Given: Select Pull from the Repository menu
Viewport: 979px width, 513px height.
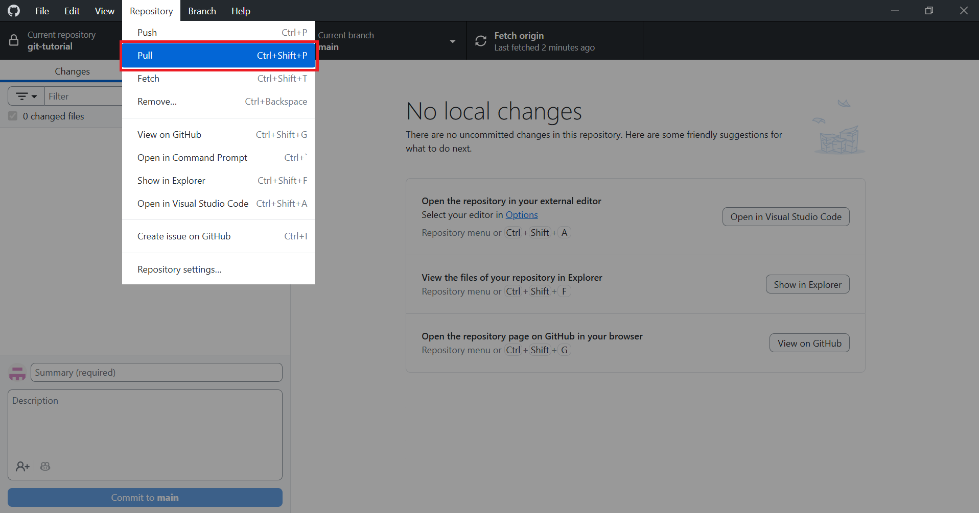Looking at the screenshot, I should coord(218,56).
